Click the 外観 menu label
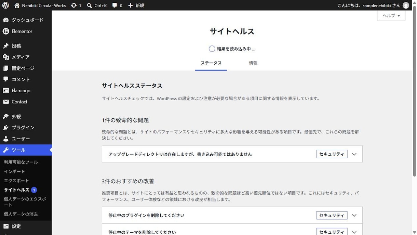417x235 pixels. pos(16,116)
